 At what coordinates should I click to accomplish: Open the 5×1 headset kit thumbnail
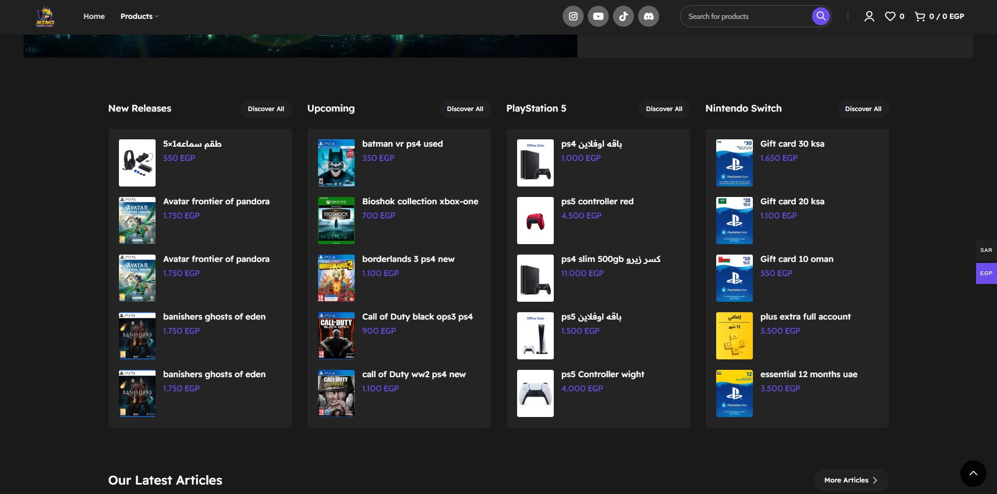[x=137, y=163]
